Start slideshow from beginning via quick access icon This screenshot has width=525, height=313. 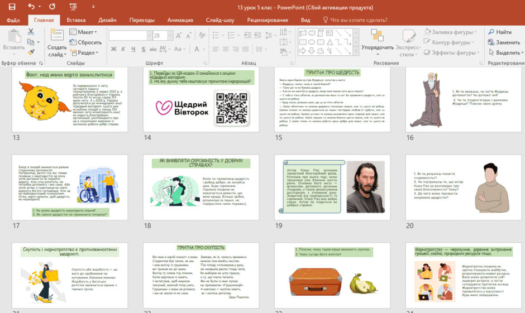pos(73,7)
